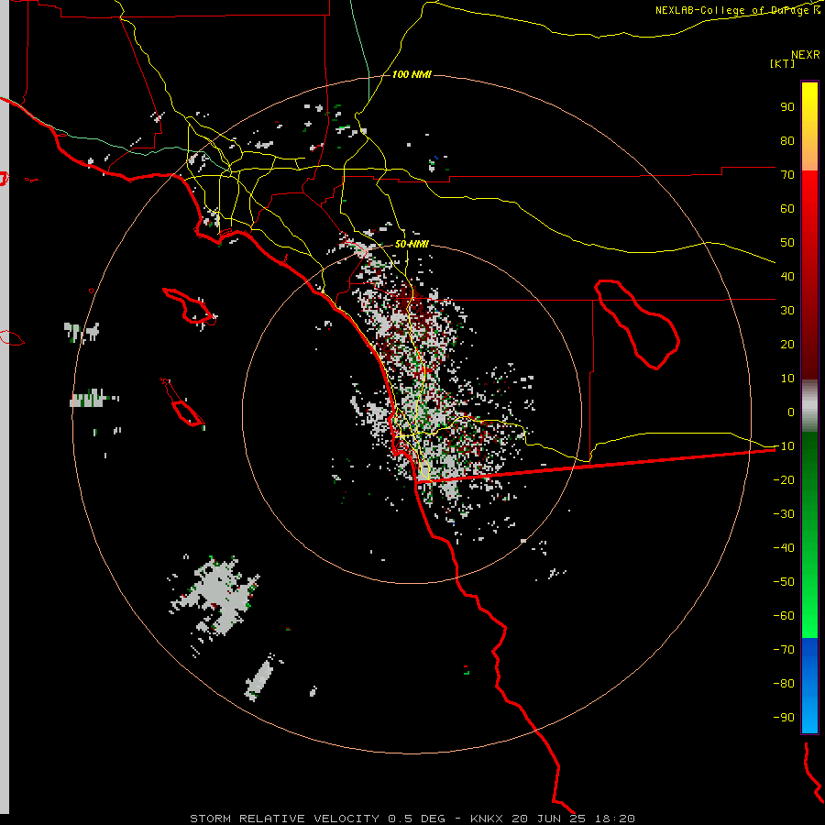Click the Salton Sea outline on the map
825x825 pixels.
click(637, 324)
